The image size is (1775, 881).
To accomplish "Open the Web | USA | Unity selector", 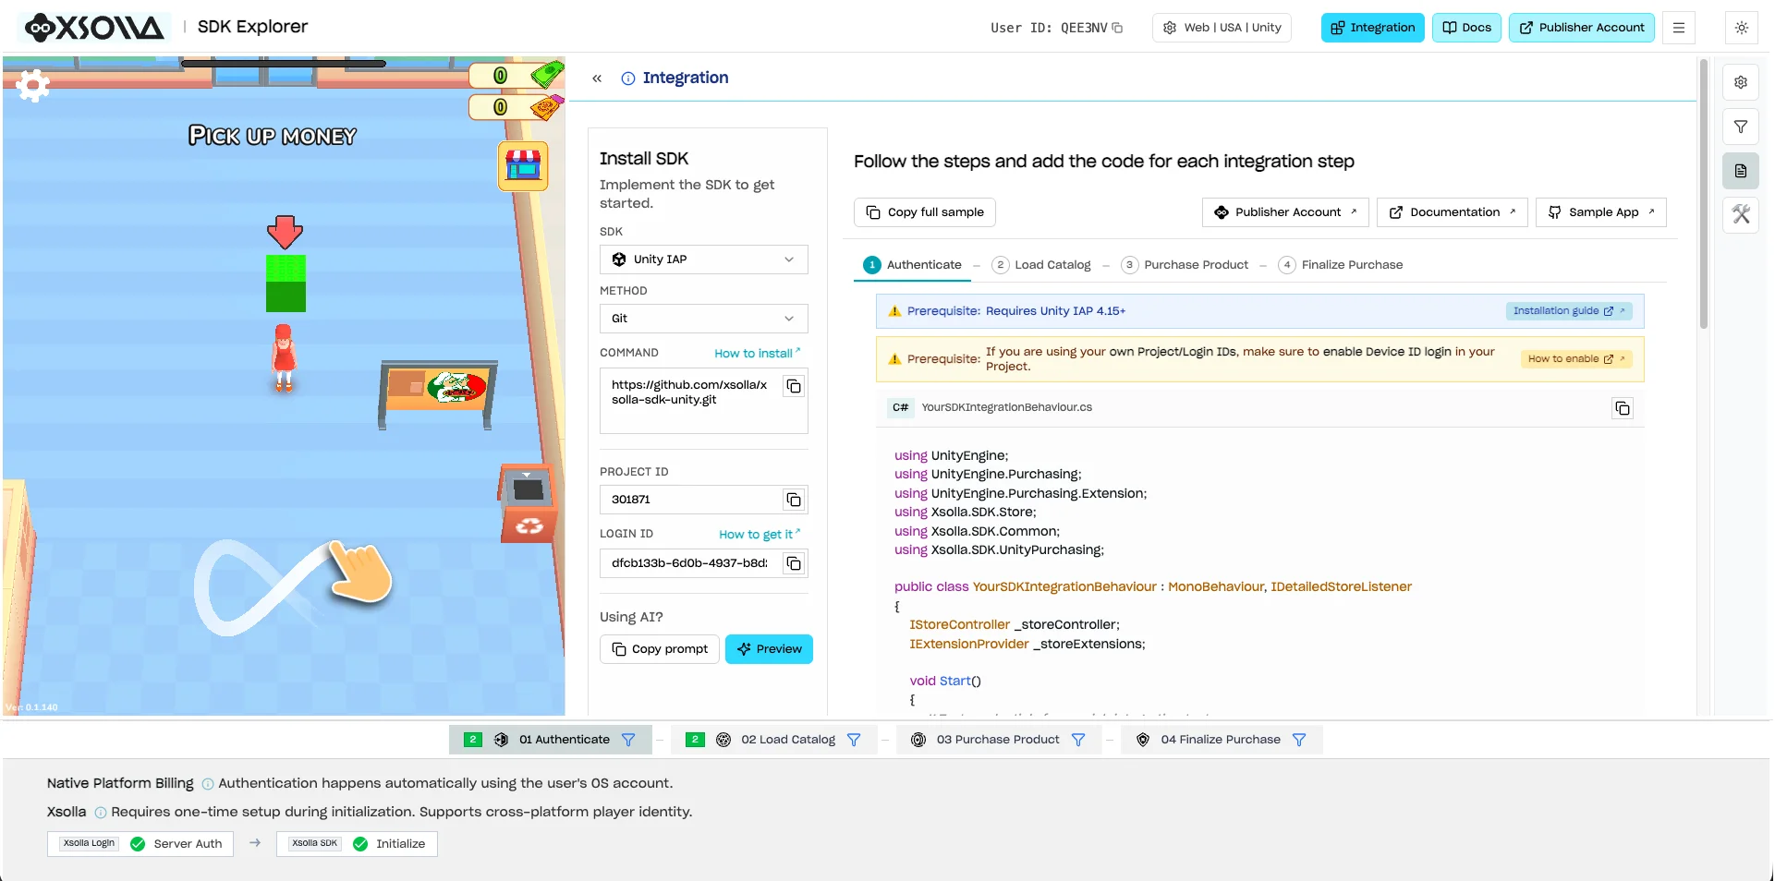I will pos(1222,28).
